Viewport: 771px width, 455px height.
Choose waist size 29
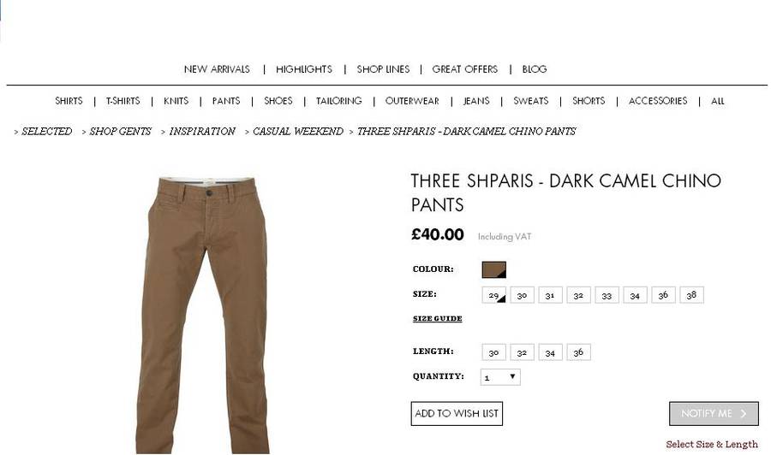[x=493, y=295]
